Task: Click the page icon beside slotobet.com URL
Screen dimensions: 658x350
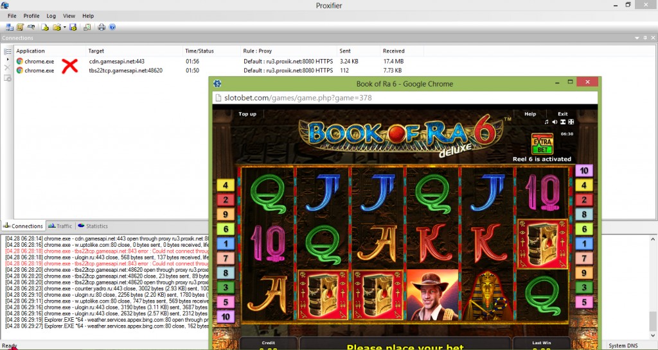Action: click(218, 98)
